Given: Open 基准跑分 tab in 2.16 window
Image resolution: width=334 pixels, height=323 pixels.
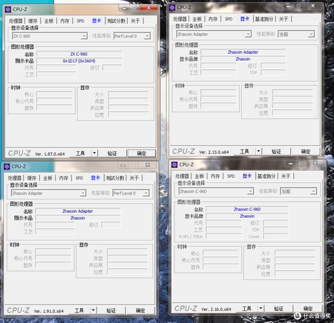Looking at the screenshot, I should 266,176.
